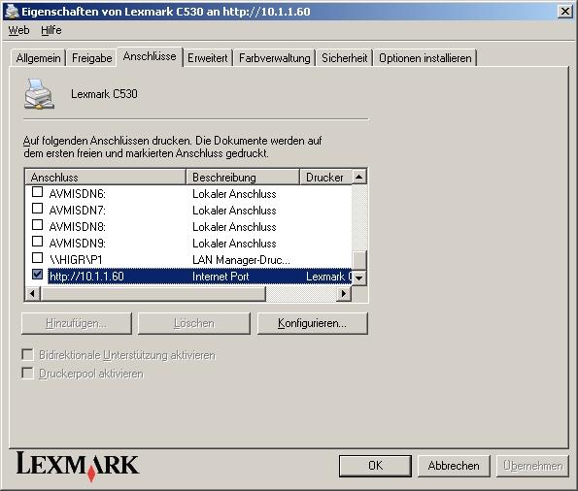Click the Lexmark C530 printer icon

[39, 94]
